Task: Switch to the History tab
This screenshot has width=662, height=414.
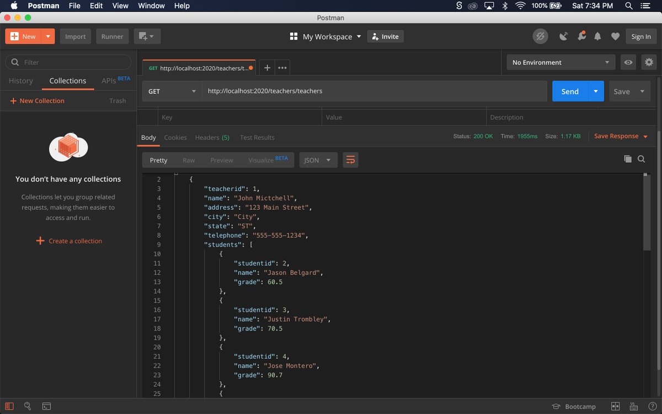Action: tap(21, 81)
